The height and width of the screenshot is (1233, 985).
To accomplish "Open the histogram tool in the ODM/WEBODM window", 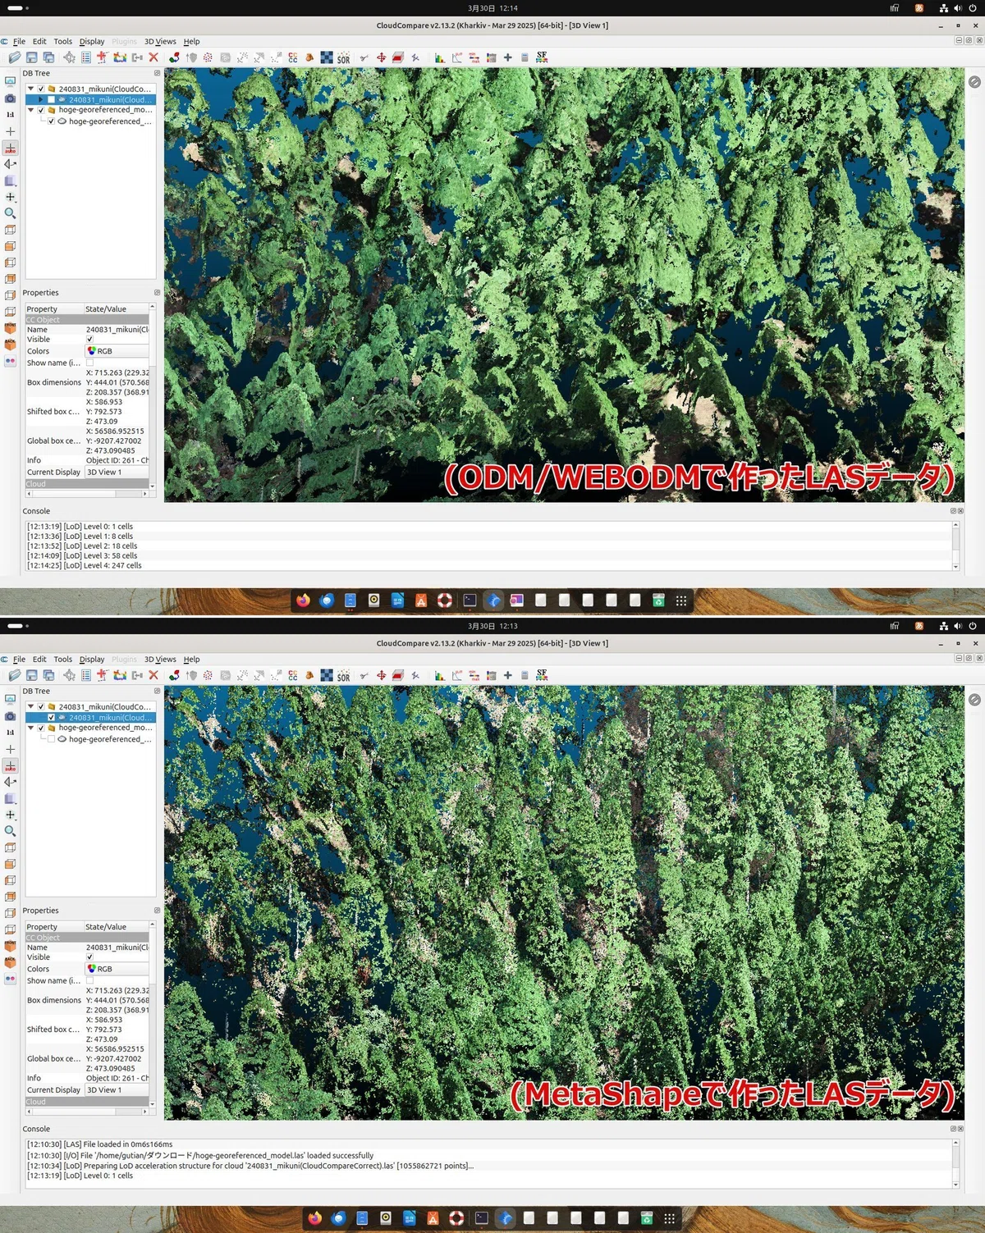I will click(x=440, y=57).
